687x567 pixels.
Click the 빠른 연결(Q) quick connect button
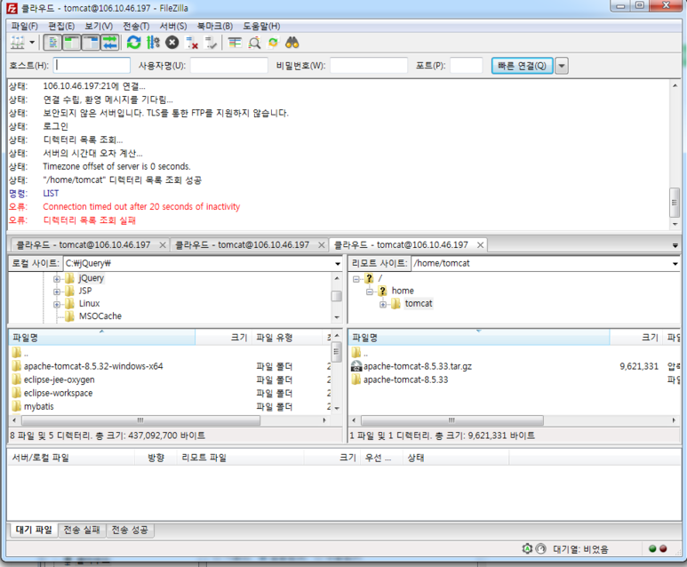click(x=522, y=66)
